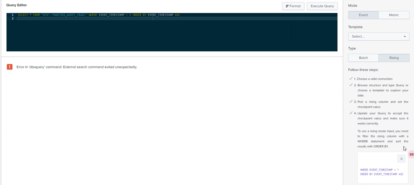Image resolution: width=414 pixels, height=185 pixels.
Task: Click the copy icon above the sample query
Action: [401, 159]
